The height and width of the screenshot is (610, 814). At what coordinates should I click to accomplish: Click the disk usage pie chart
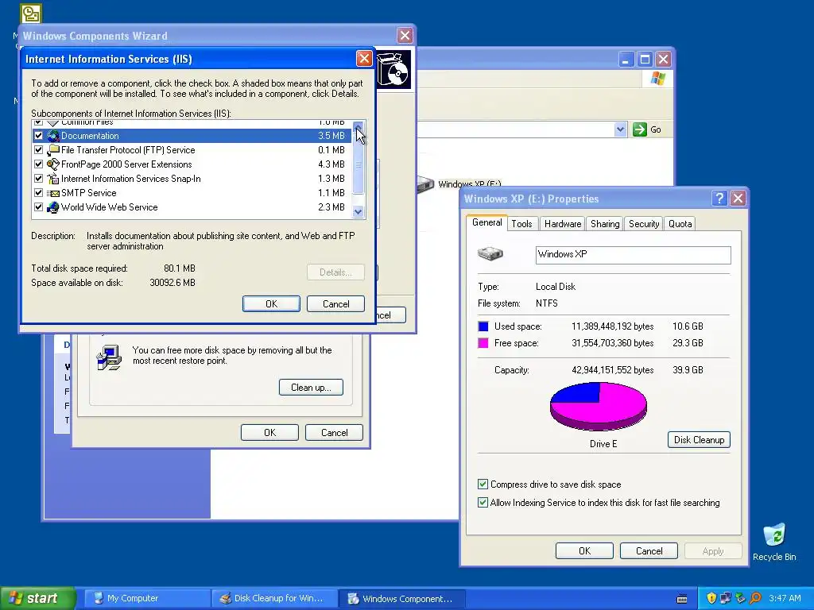599,406
